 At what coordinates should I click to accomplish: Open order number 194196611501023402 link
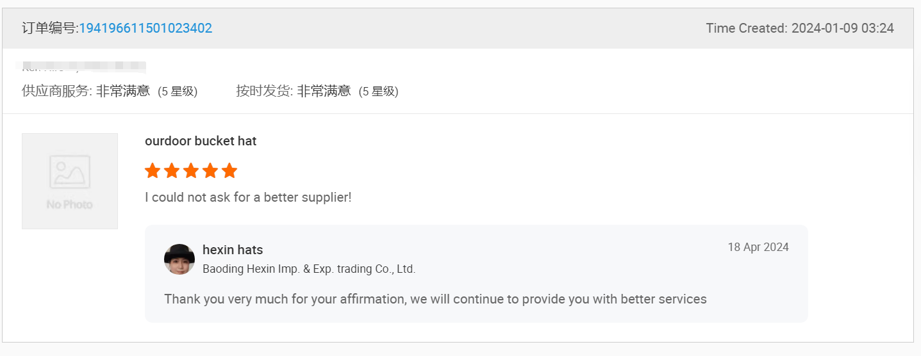(x=145, y=28)
